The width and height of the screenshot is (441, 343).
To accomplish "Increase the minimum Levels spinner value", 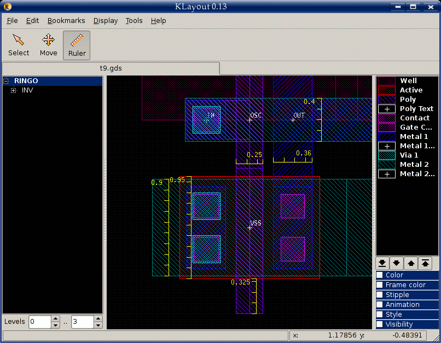I will coord(55,318).
